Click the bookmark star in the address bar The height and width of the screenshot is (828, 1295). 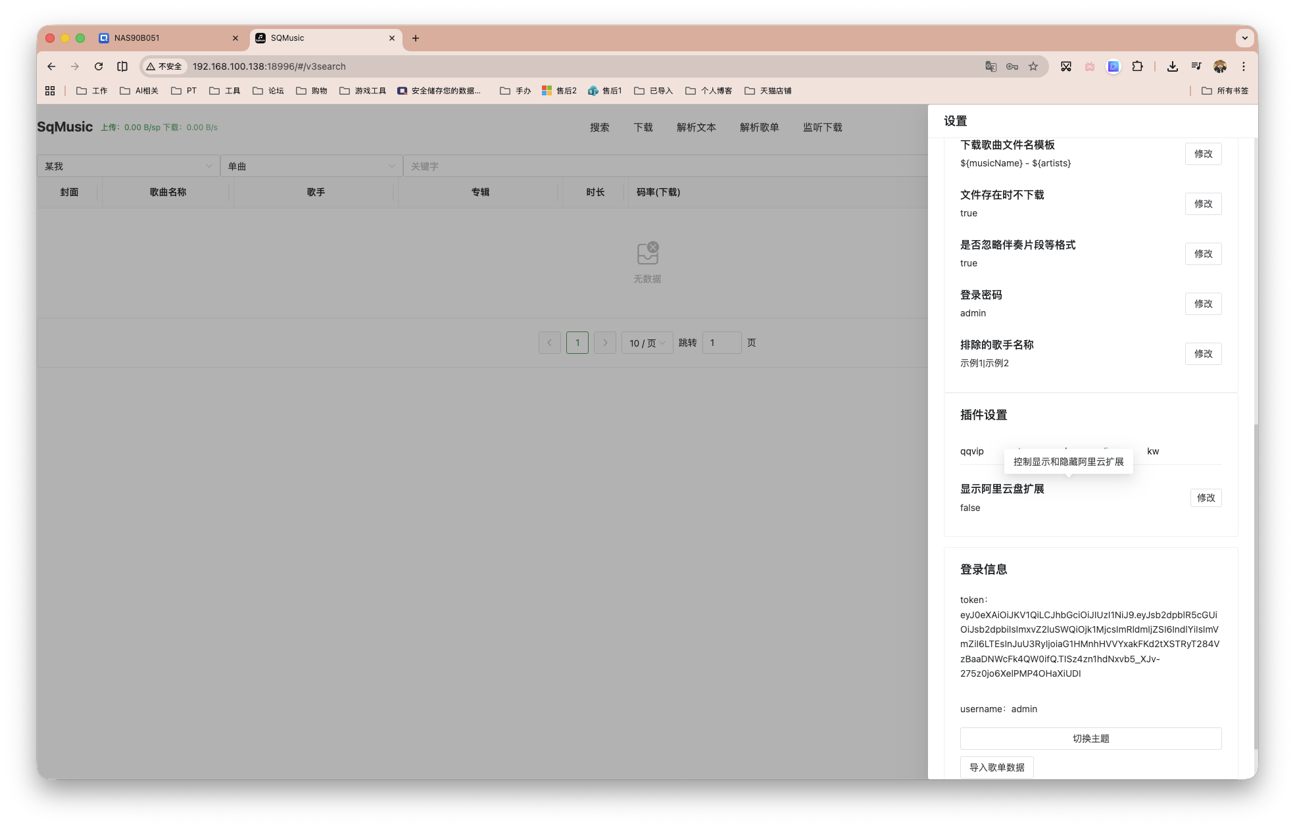[1033, 66]
